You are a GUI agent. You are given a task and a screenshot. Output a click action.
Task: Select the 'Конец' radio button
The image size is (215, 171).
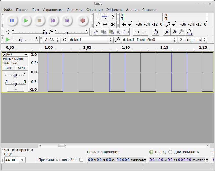pyautogui.click(x=151, y=152)
